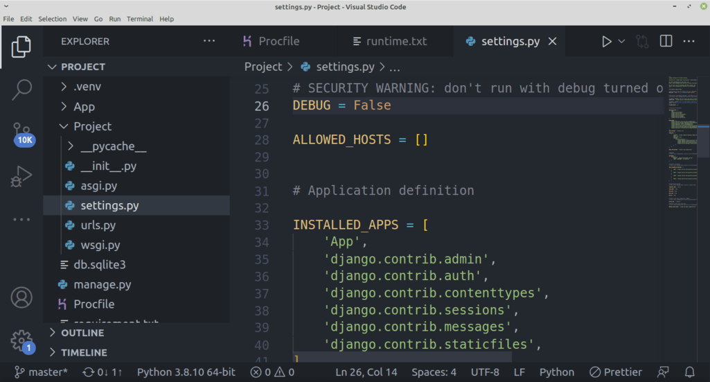Open the Accounts menu icon
710x382 pixels.
(x=21, y=297)
